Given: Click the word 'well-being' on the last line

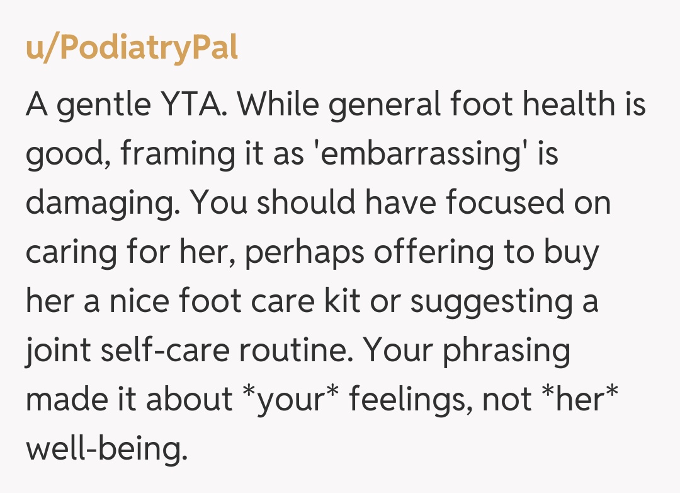Looking at the screenshot, I should [x=106, y=449].
